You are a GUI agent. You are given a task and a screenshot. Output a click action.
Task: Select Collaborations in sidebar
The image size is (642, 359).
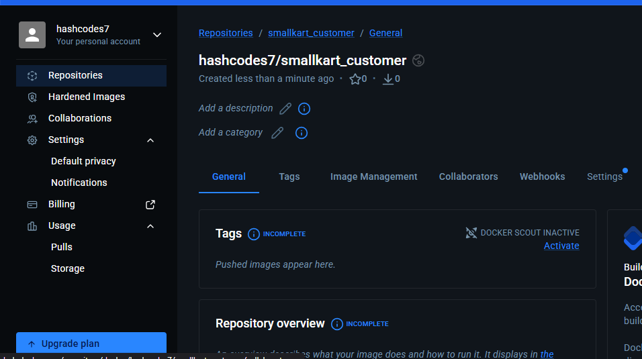tap(91, 118)
